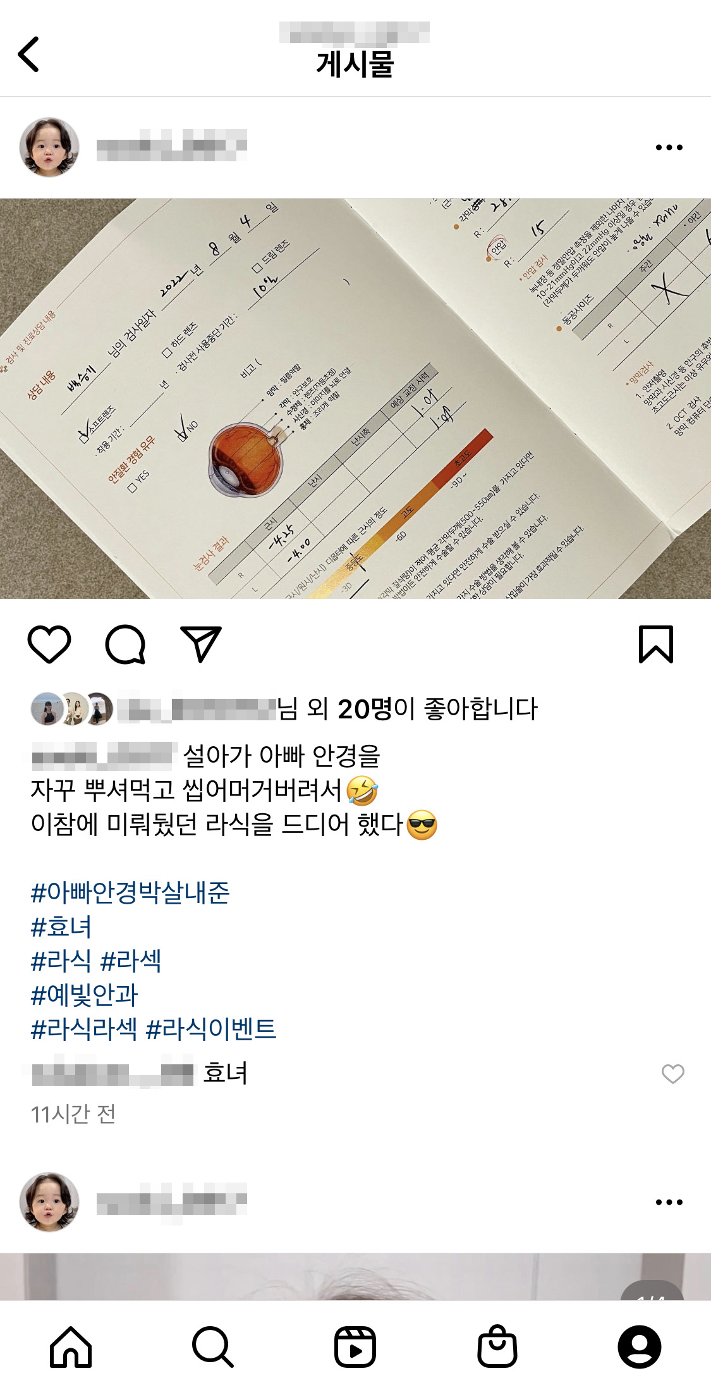Viewport: 711px width, 1390px height.
Task: Tap the back arrow at top
Action: coord(28,54)
